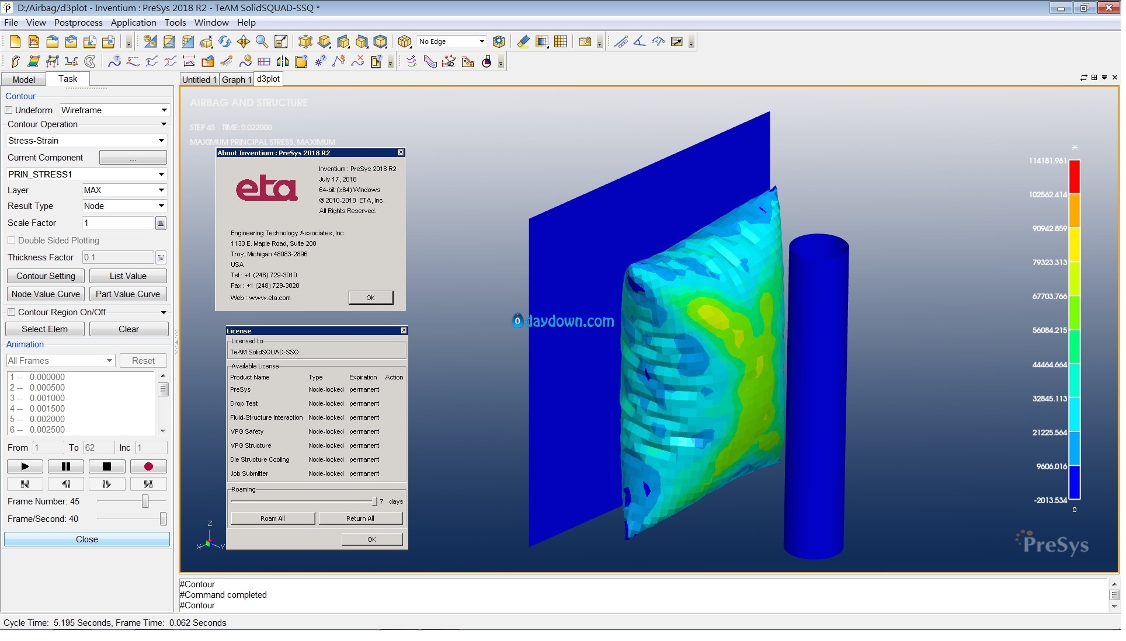Screen dimensions: 1126x641
Task: Click the Scale Factor input field
Action: (x=118, y=223)
